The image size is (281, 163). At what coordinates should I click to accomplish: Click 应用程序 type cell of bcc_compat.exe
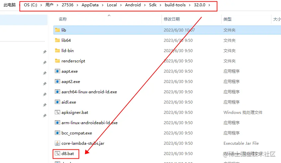point(232,133)
